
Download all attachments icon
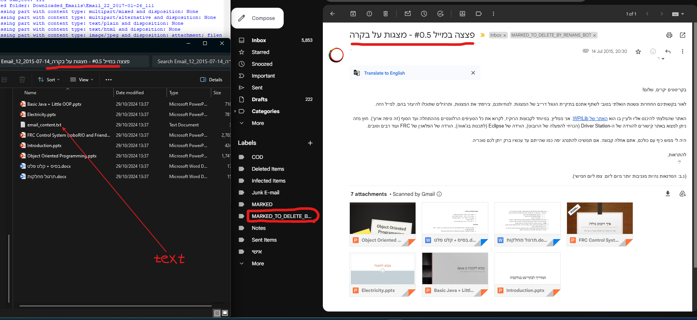(x=668, y=194)
